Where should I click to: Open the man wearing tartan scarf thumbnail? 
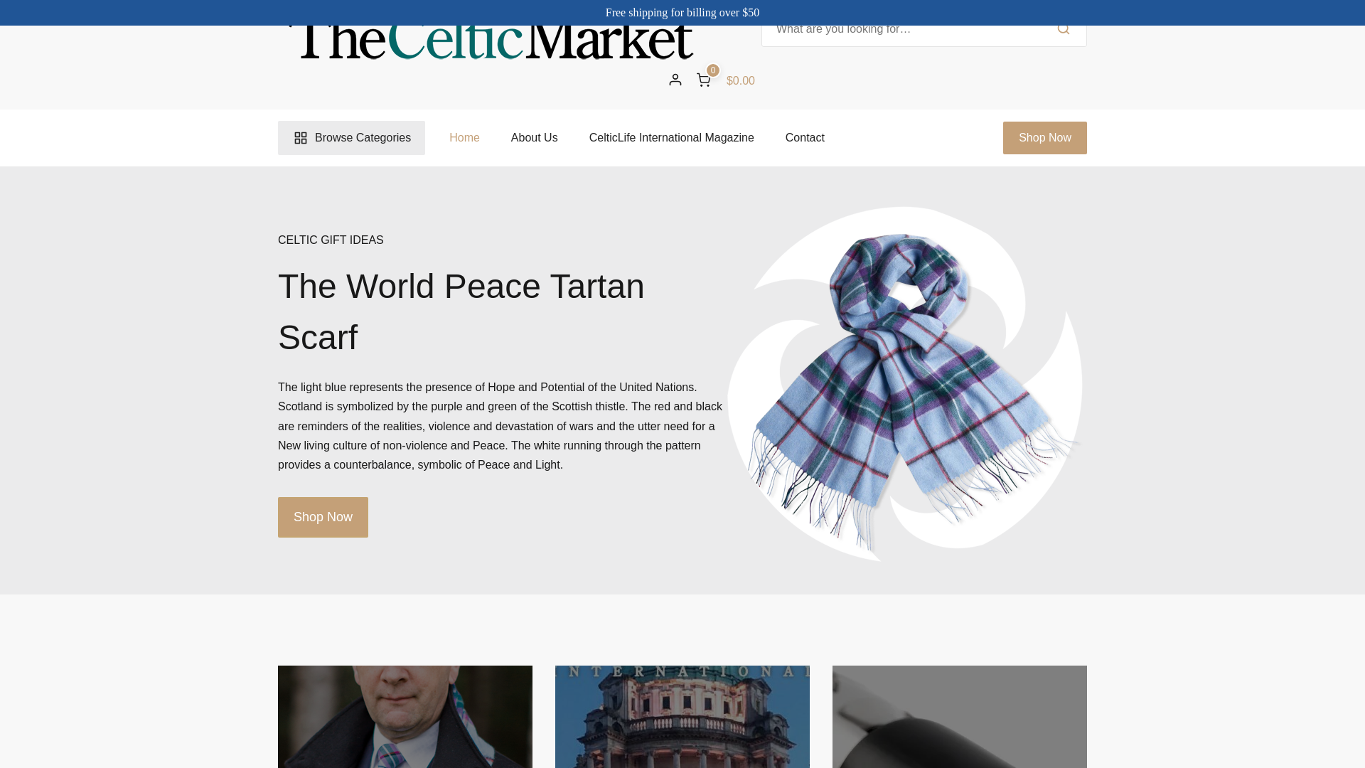point(405,717)
